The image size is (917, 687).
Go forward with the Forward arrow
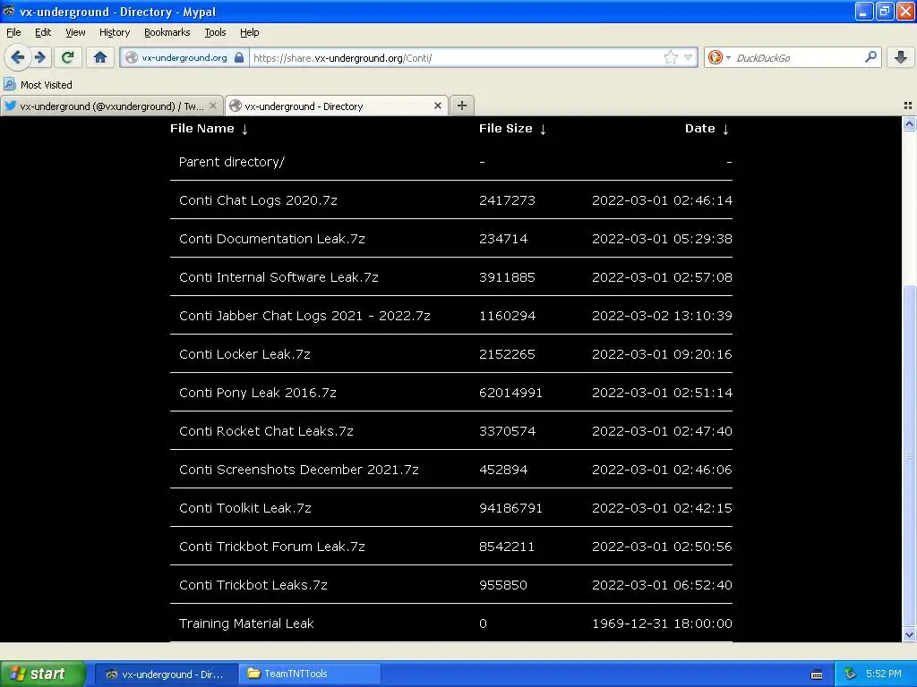click(x=40, y=57)
